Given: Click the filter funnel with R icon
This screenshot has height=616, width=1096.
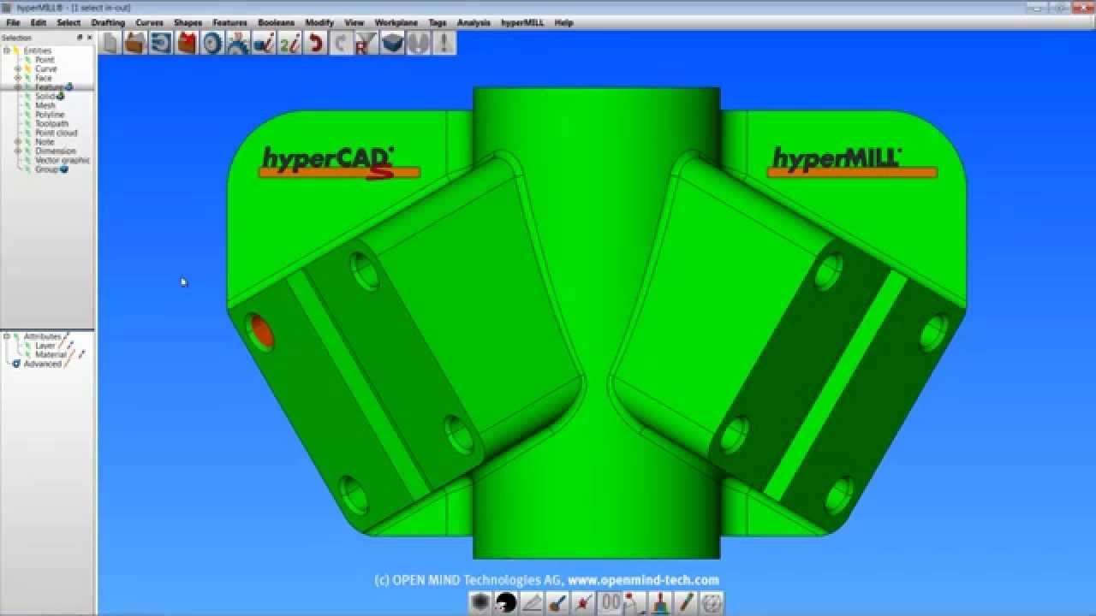Looking at the screenshot, I should click(366, 43).
